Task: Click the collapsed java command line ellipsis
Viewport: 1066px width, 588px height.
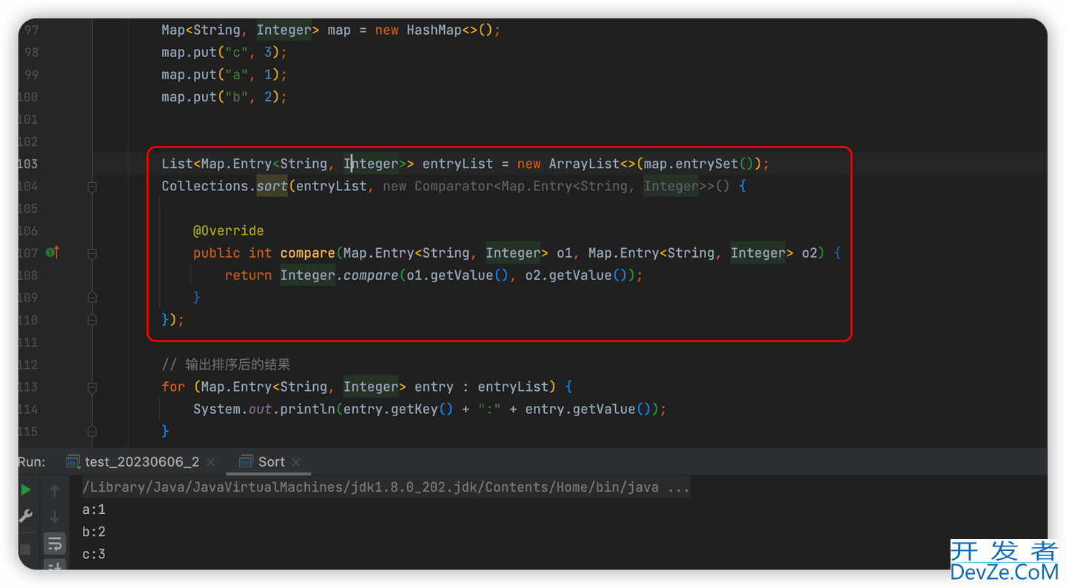Action: click(x=679, y=487)
